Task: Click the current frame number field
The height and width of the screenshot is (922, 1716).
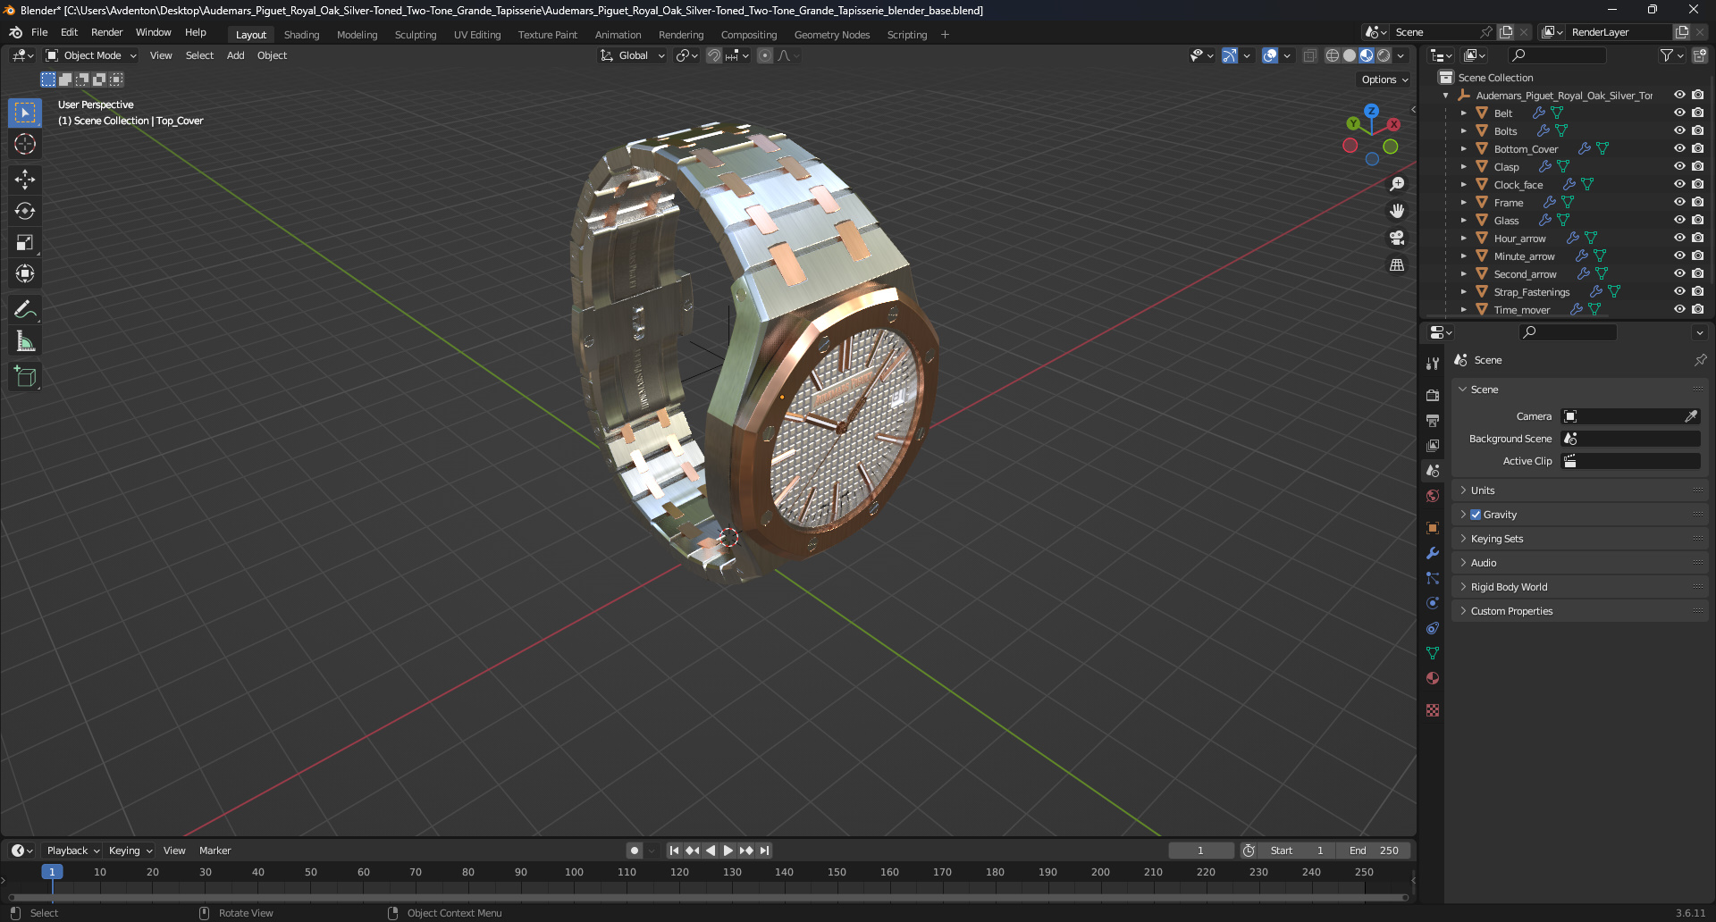Action: click(1200, 851)
